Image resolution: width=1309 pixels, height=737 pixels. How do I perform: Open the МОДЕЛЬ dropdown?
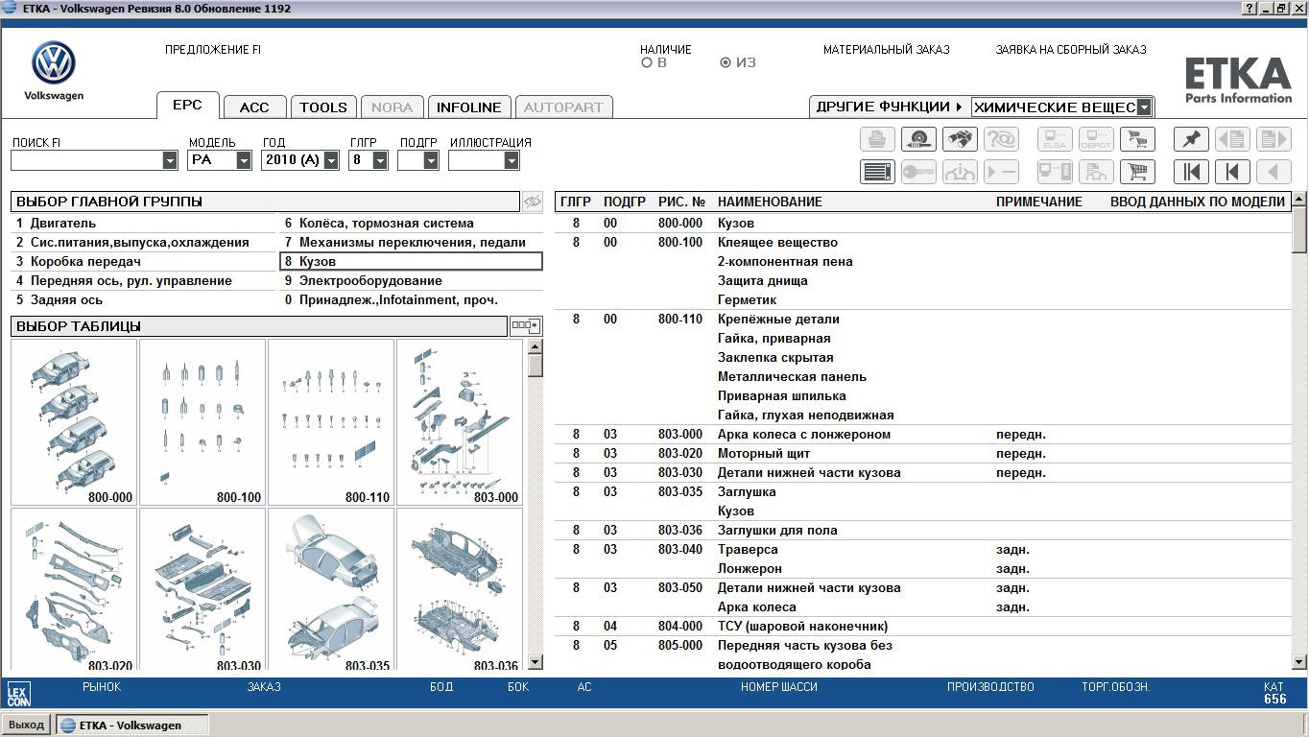coord(244,160)
